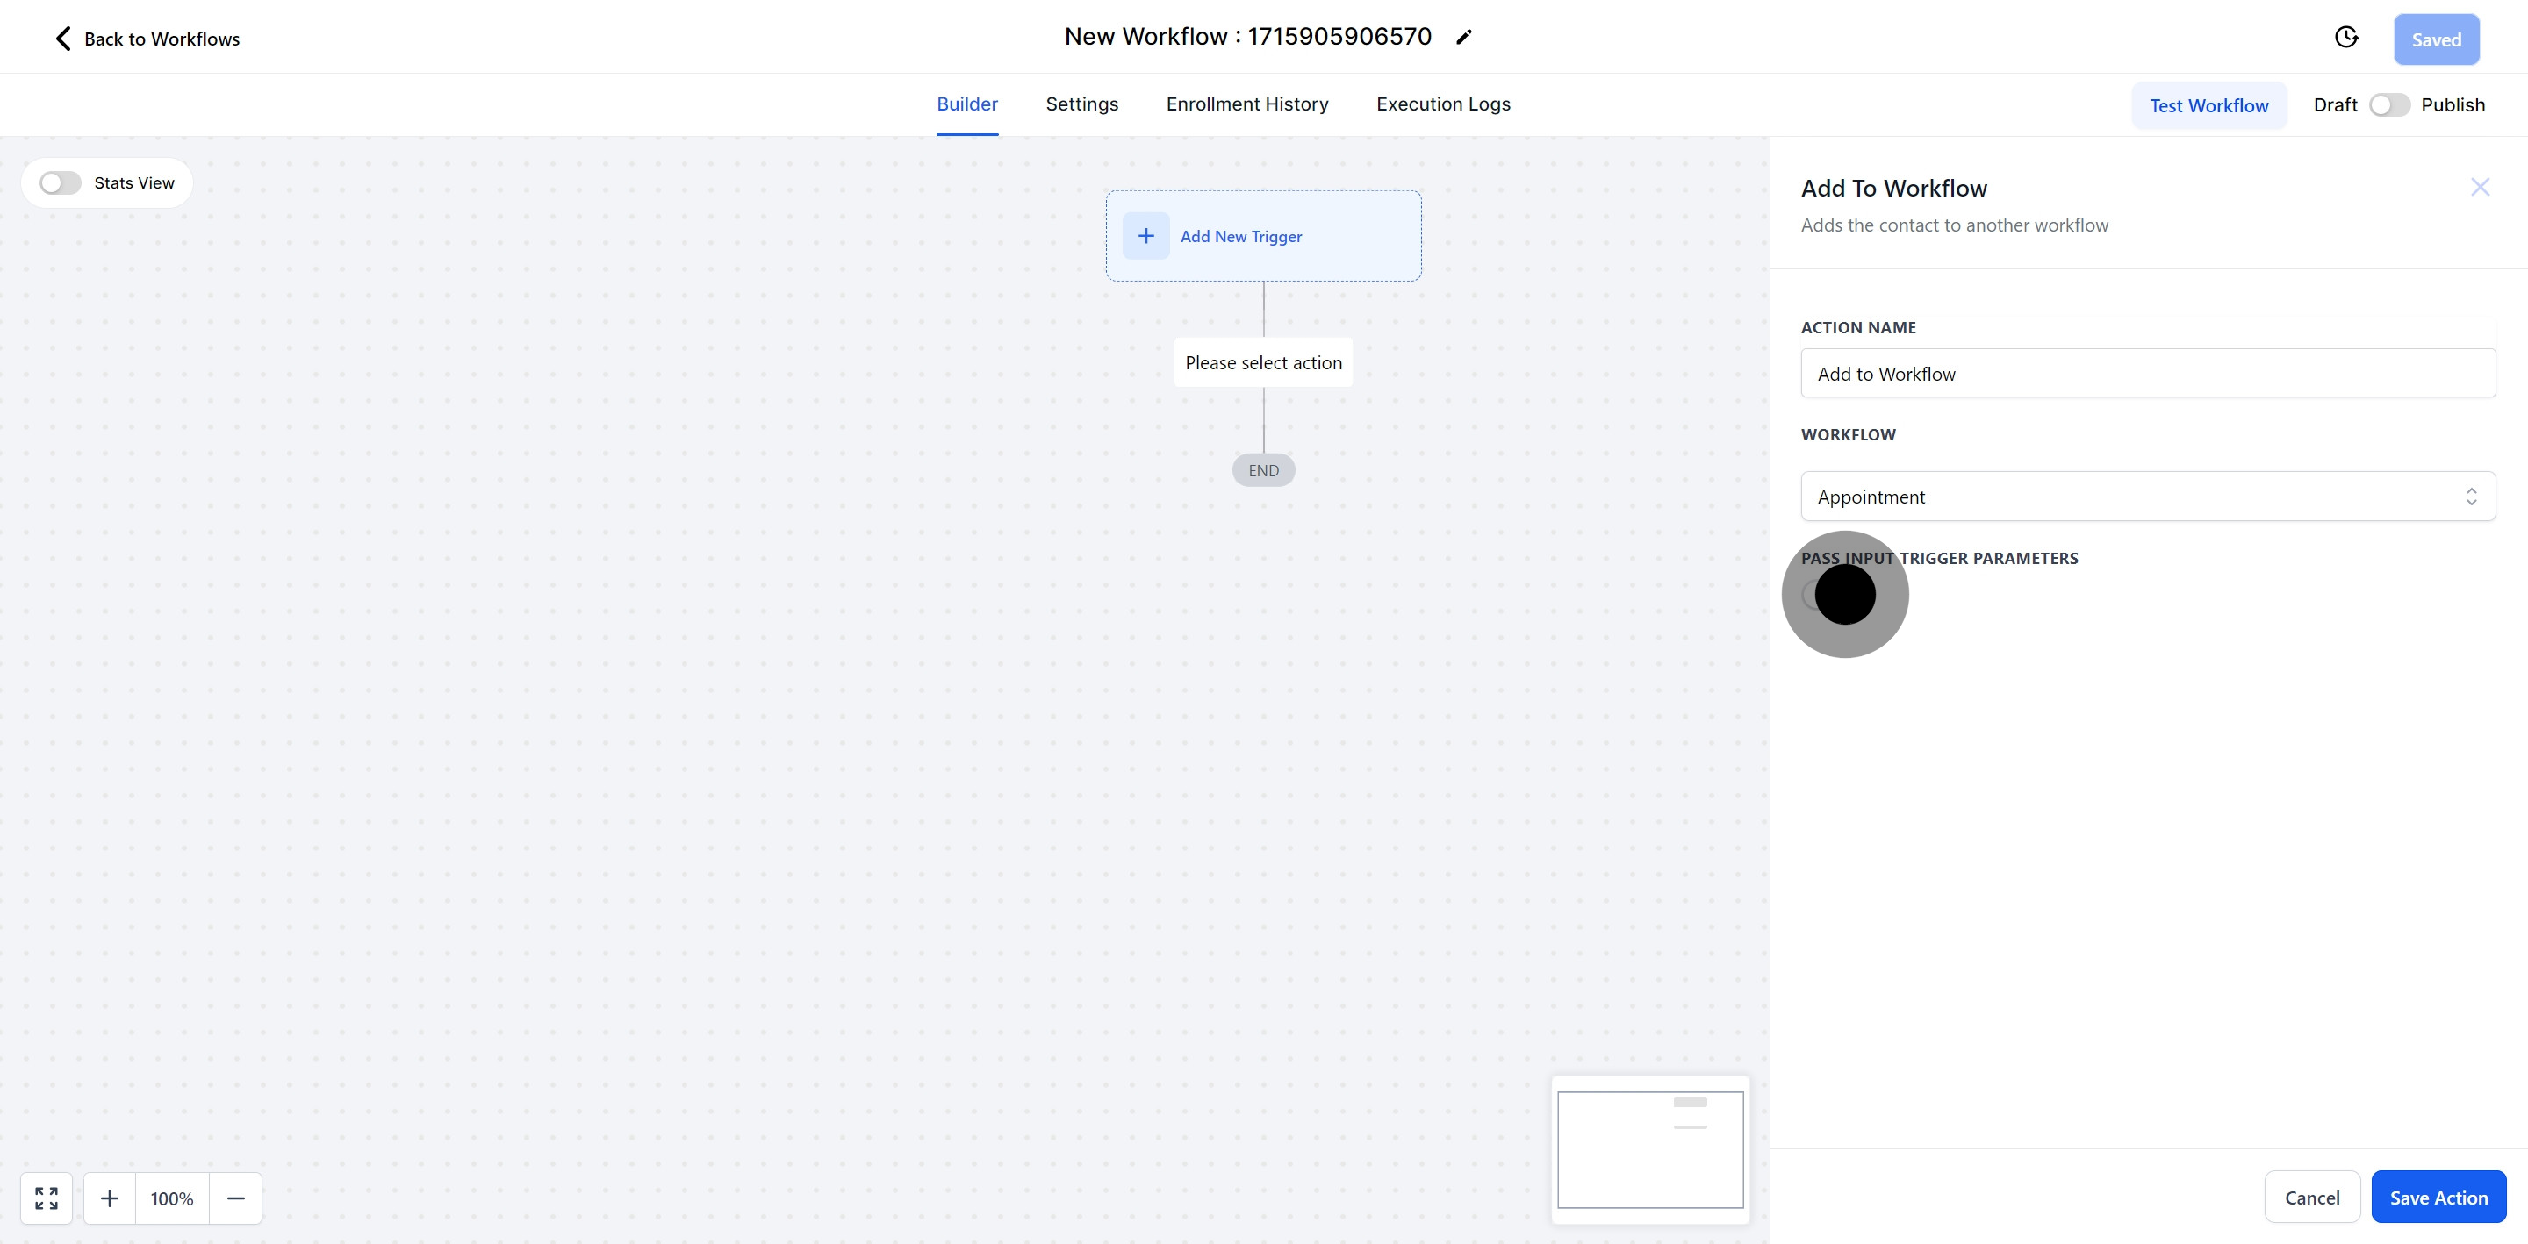Go to the Execution Logs tab
The width and height of the screenshot is (2528, 1244).
point(1442,104)
